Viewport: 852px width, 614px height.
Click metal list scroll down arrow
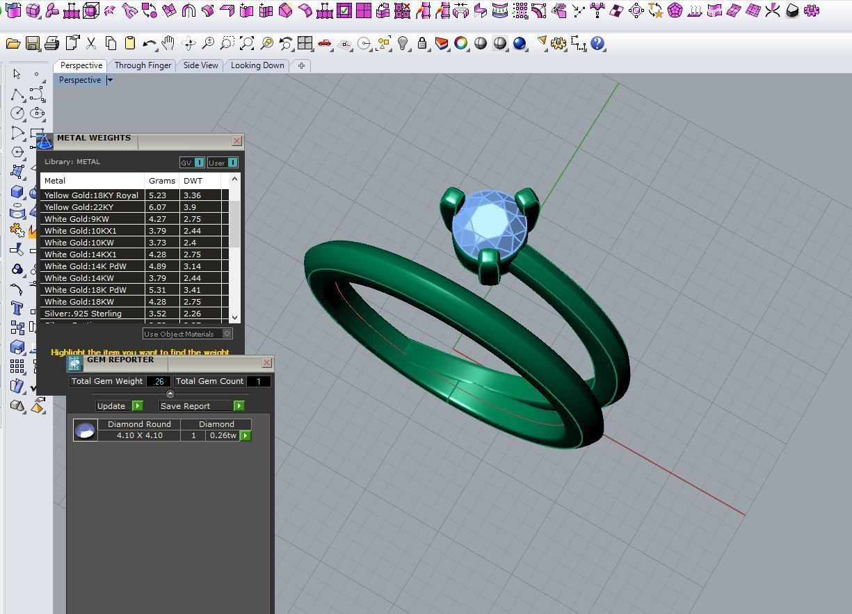234,317
